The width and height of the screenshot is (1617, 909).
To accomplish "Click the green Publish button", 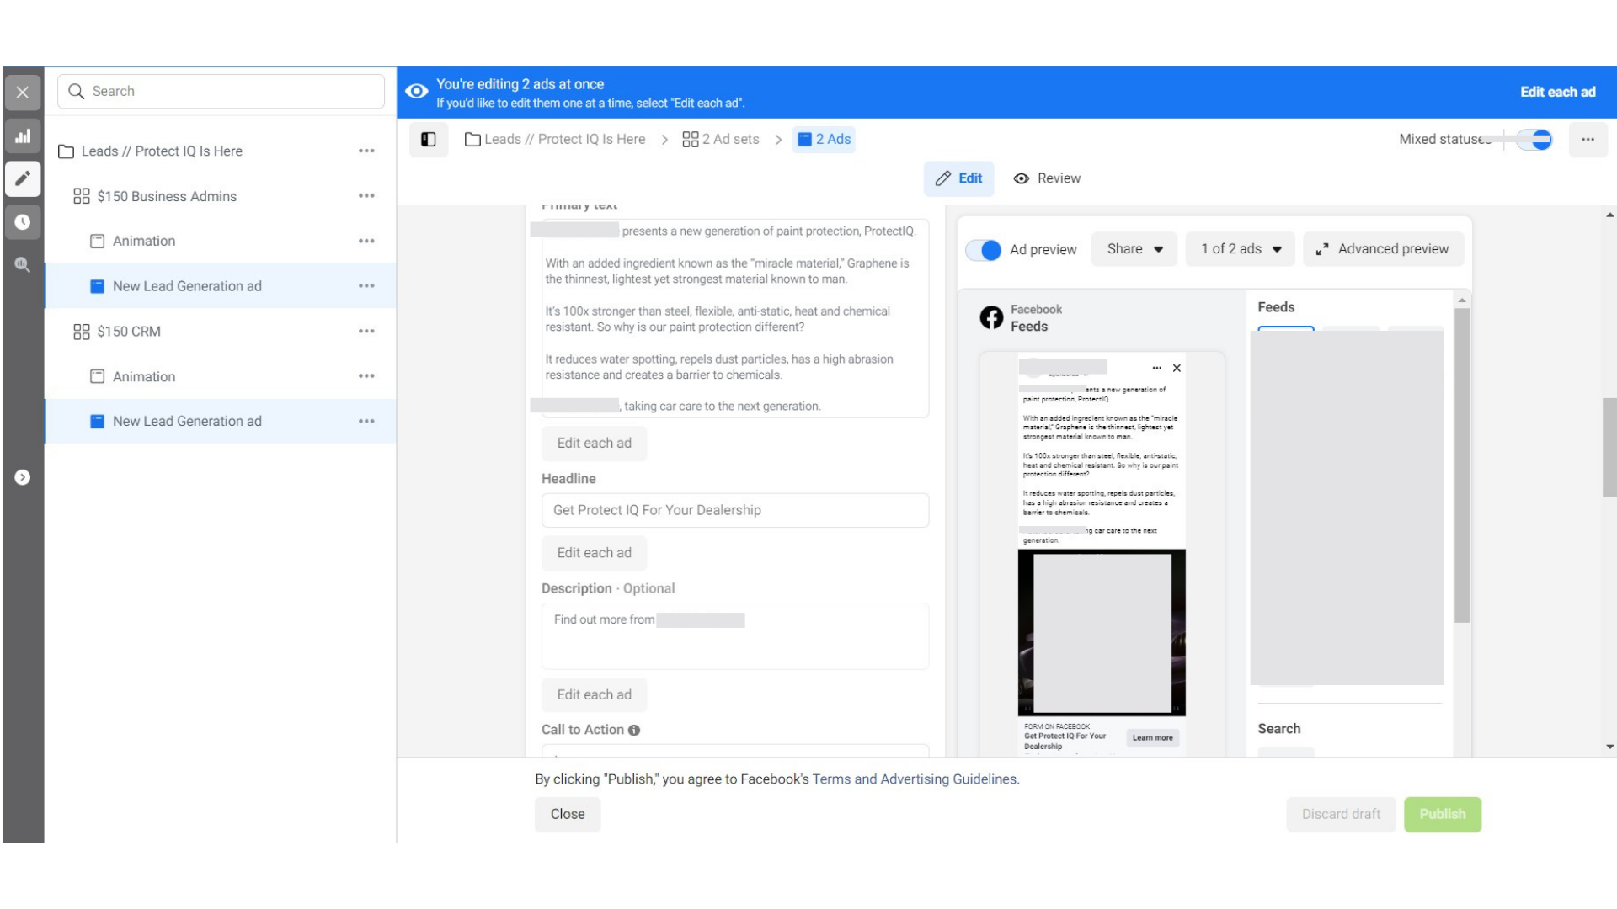I will (1442, 815).
